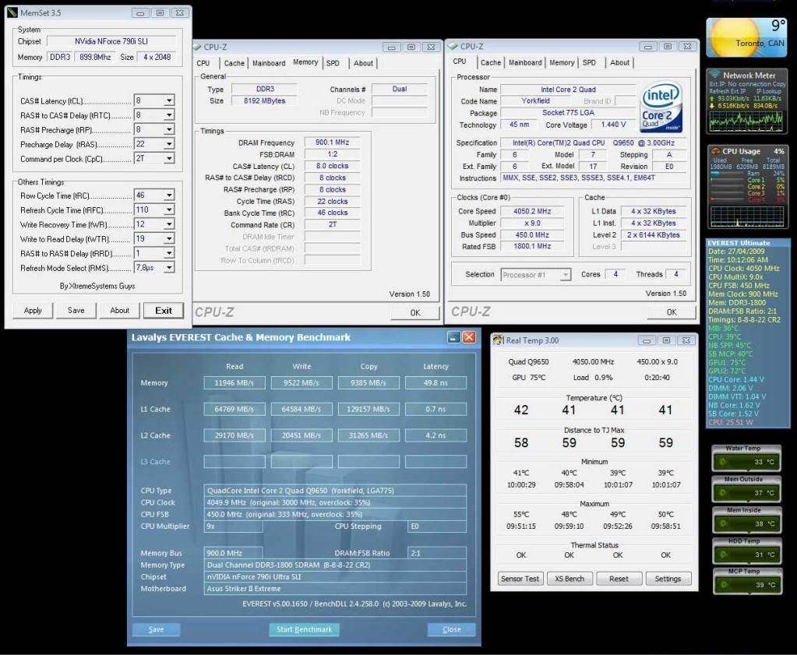
Task: Open About tab in left CPU-Z
Action: click(363, 63)
